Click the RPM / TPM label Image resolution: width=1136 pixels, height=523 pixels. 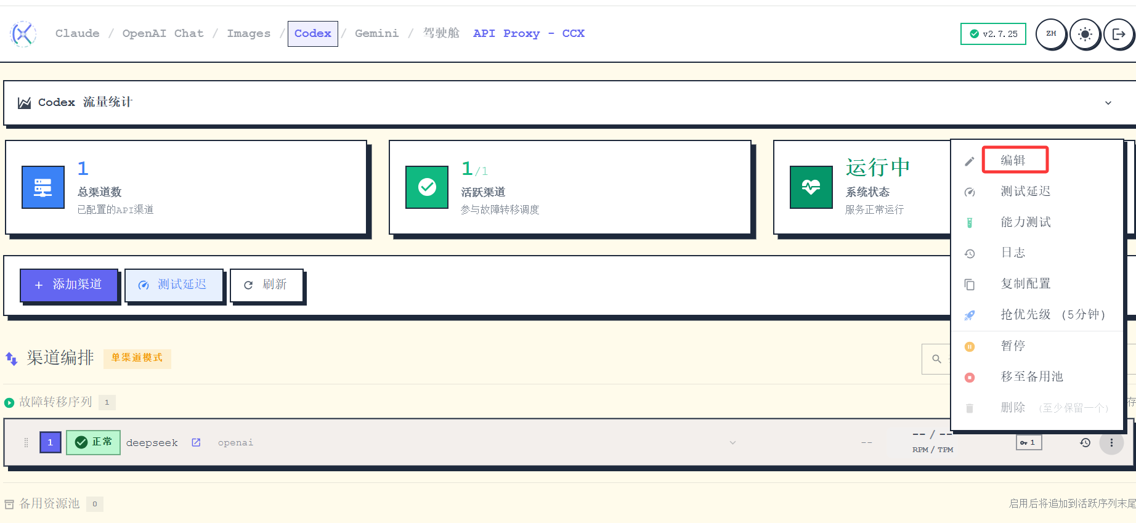tap(933, 450)
